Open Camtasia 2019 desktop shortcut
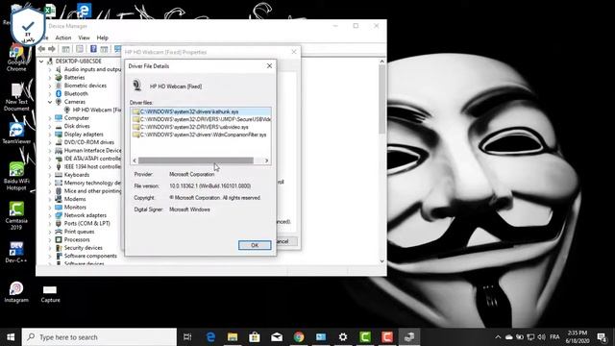Viewport: 615px width, 346px height. click(16, 215)
